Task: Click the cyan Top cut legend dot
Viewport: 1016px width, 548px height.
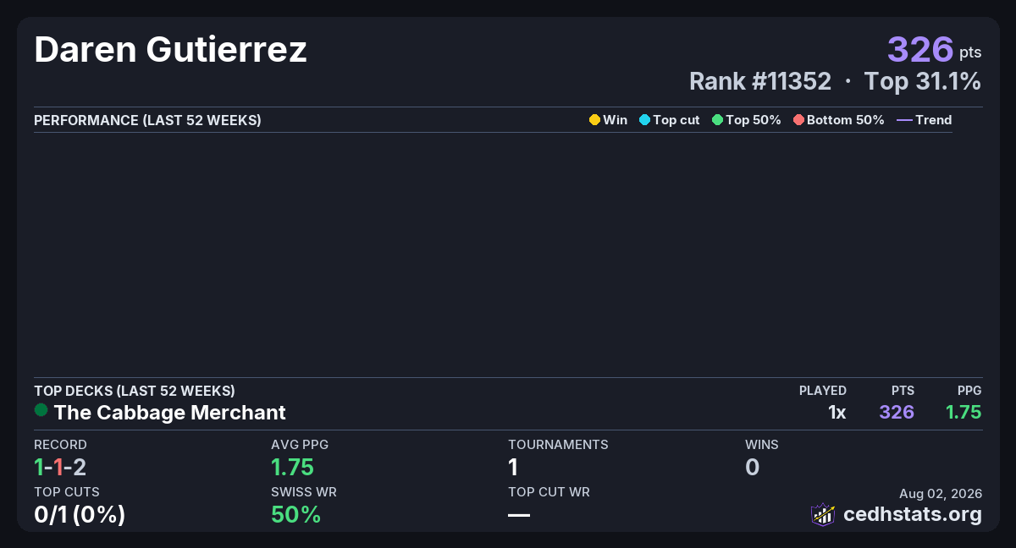Action: (x=644, y=120)
